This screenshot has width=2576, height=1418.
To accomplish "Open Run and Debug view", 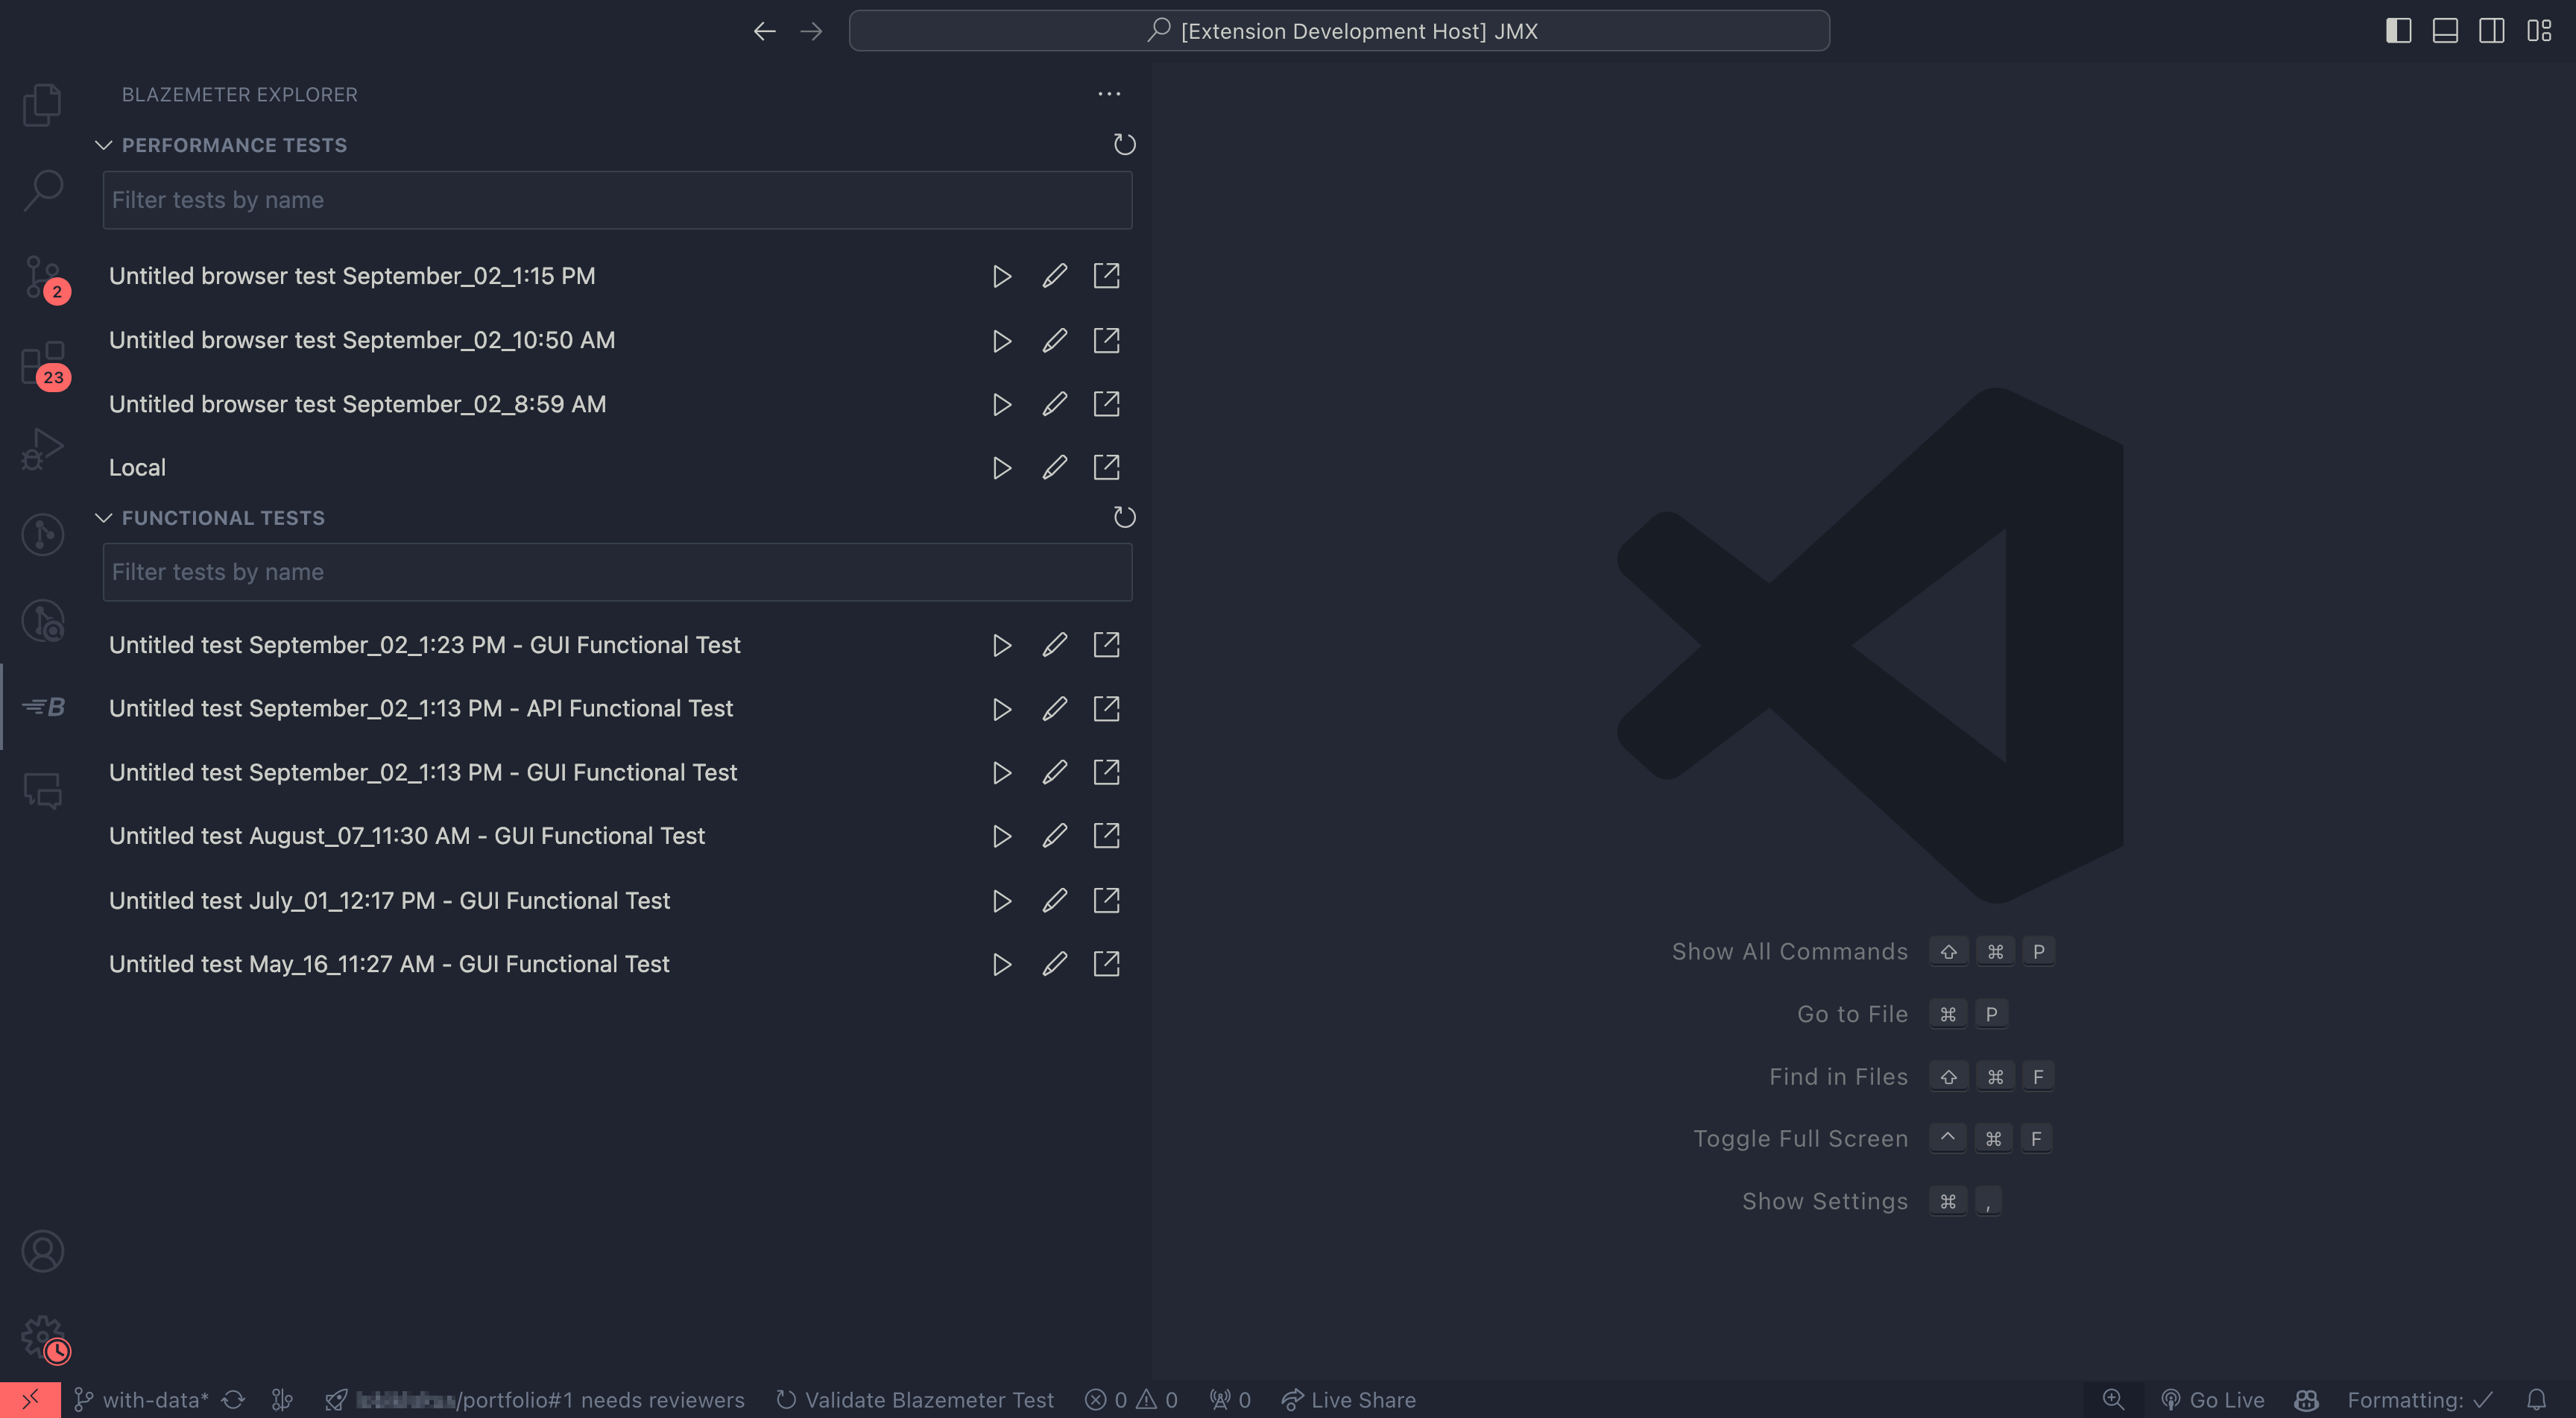I will click(x=42, y=449).
